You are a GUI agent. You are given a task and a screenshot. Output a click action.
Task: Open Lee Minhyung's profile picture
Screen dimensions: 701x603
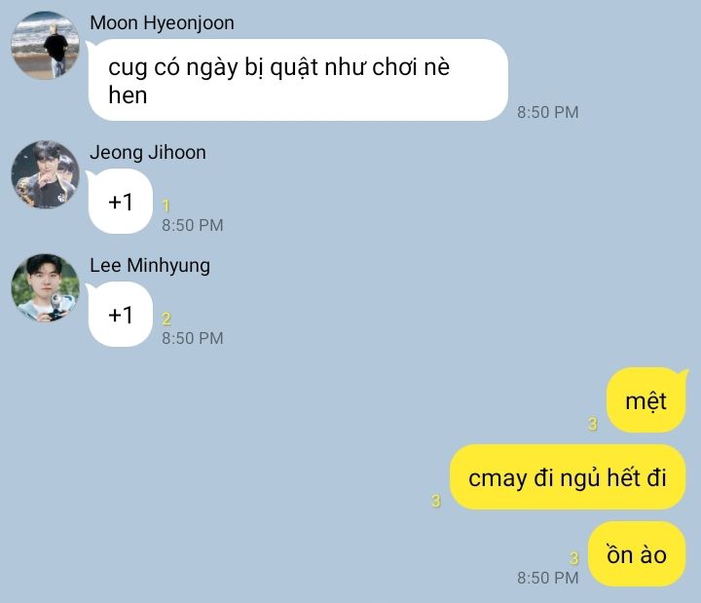pyautogui.click(x=45, y=287)
